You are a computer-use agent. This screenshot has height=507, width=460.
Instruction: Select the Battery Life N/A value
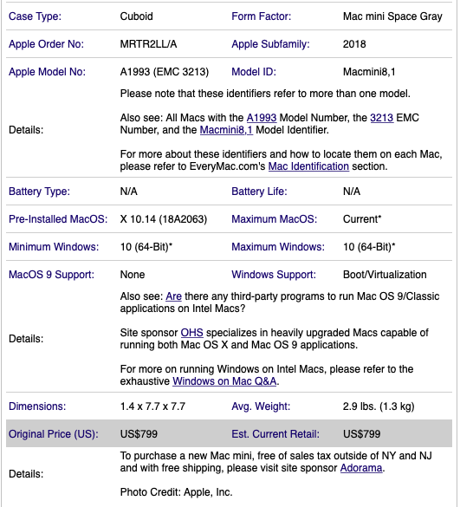click(x=352, y=192)
